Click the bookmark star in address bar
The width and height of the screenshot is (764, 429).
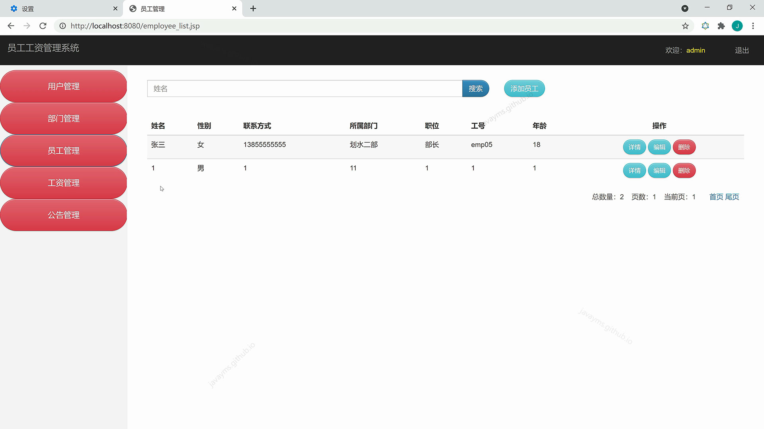(x=685, y=26)
